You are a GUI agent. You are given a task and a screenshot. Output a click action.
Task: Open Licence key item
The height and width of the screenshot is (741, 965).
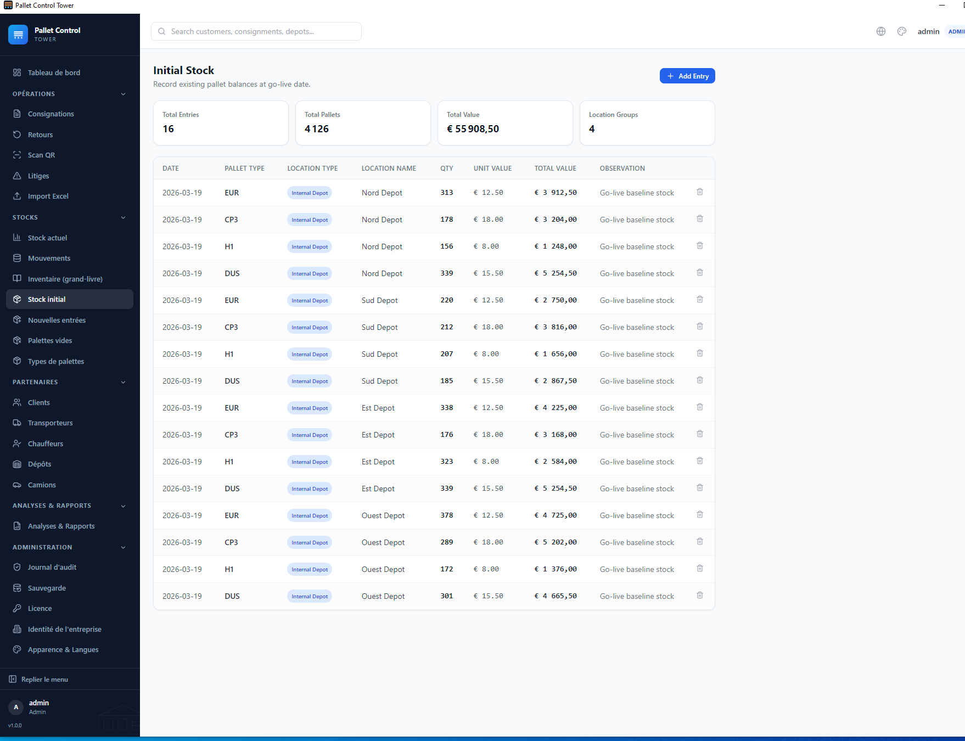click(x=70, y=608)
